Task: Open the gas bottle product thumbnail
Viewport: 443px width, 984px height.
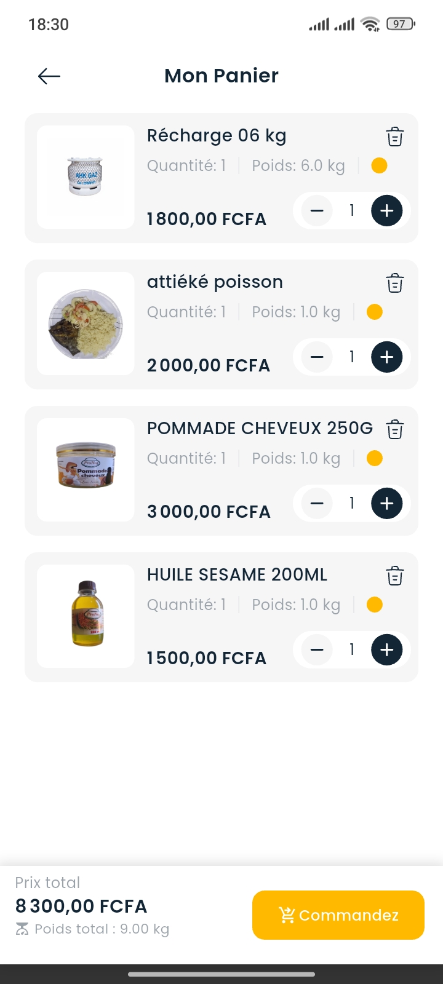Action: (x=86, y=177)
